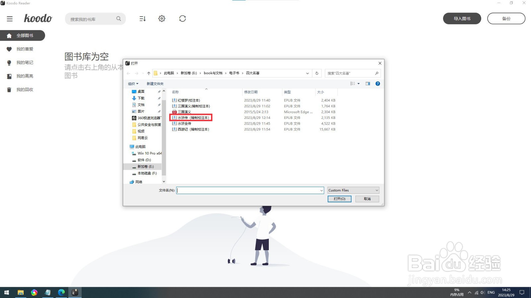The height and width of the screenshot is (298, 531).
Task: Click book与文档 in the address breadcrumb
Action: [x=213, y=73]
